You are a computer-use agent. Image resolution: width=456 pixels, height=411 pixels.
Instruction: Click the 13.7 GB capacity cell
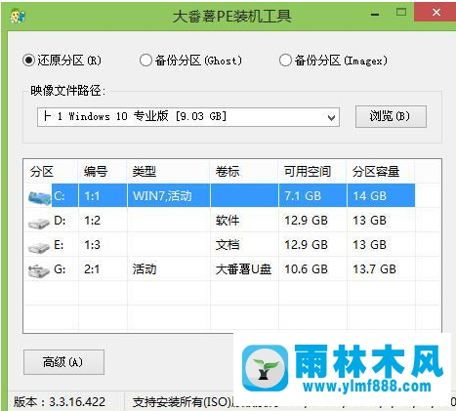[375, 269]
